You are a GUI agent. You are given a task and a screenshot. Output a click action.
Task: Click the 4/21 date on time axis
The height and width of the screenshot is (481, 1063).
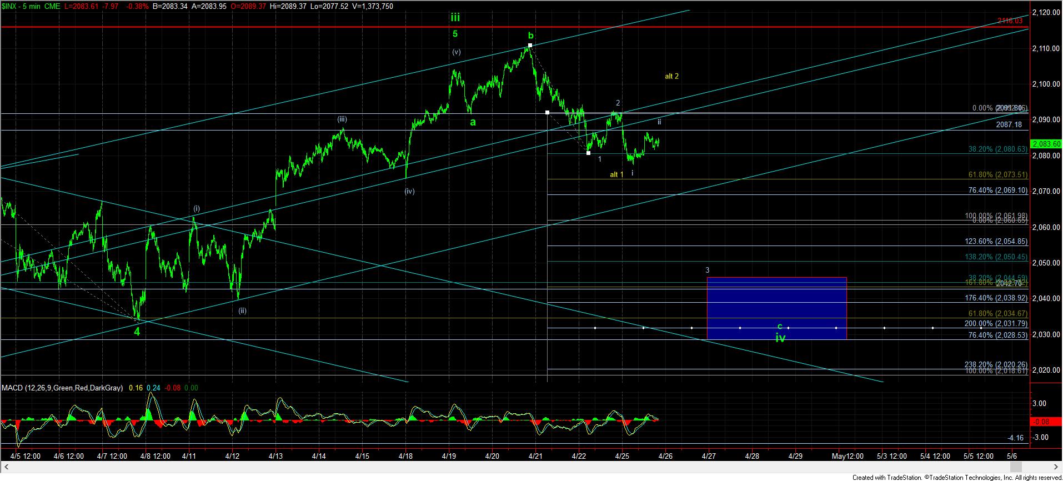[535, 456]
